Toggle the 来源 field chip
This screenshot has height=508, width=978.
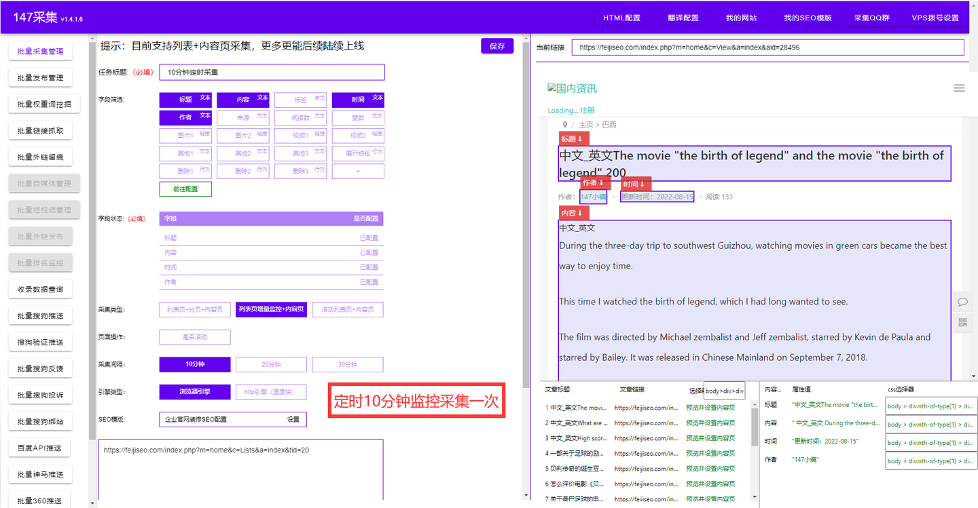coord(242,119)
